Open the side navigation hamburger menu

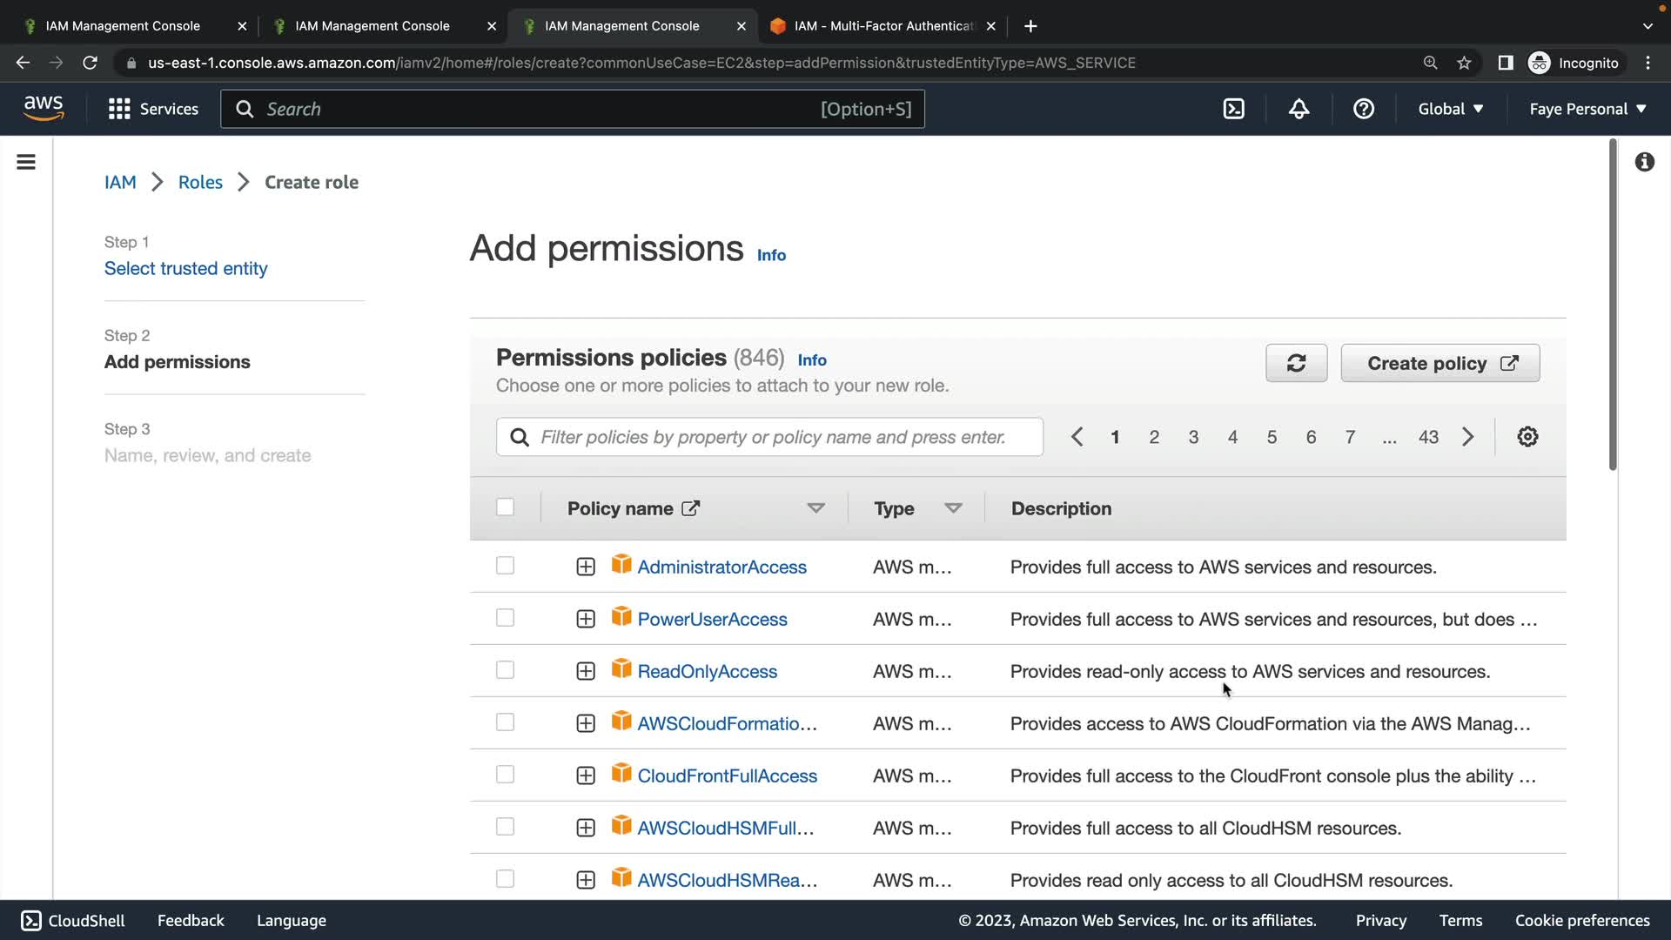[26, 162]
